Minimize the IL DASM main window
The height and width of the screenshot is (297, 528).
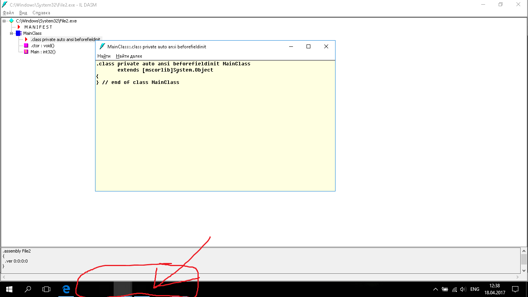tap(484, 4)
